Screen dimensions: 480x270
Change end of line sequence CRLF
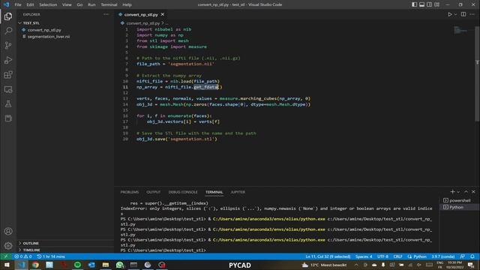coord(397,256)
